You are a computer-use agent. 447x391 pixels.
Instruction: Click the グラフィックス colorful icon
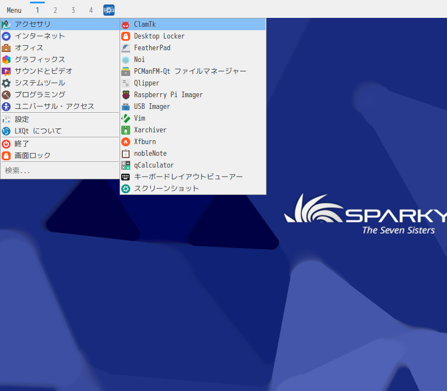pos(6,60)
